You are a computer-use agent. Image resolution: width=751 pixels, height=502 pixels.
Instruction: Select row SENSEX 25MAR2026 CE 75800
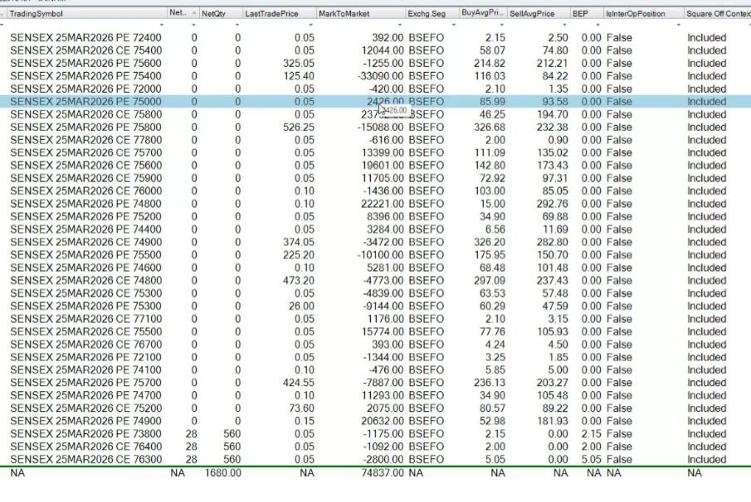pyautogui.click(x=375, y=115)
